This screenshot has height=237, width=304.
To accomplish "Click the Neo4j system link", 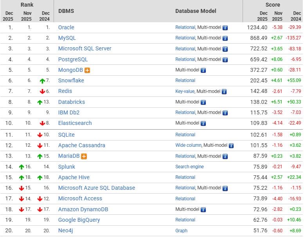I will click(65, 230).
